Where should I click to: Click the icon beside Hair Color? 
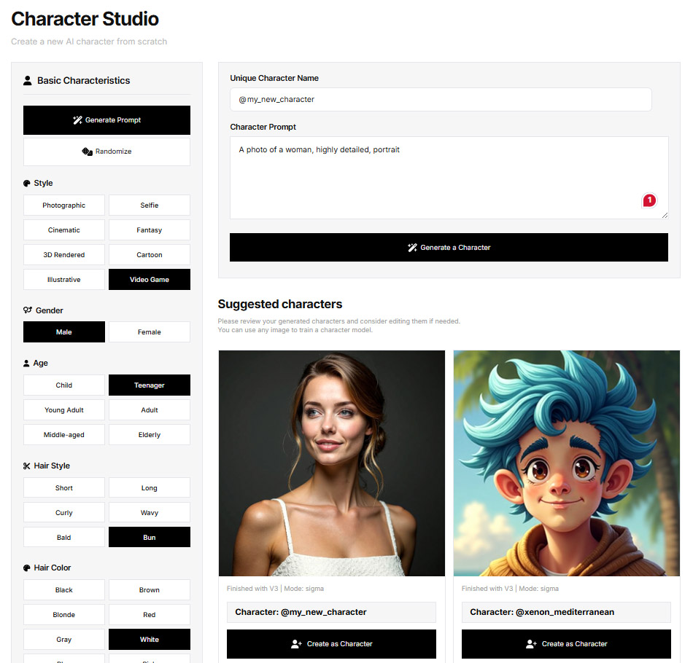click(27, 568)
